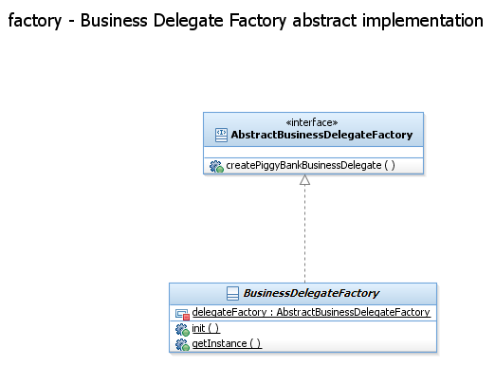Screen dimensions: 495x366
Task: Click the diagram title about Business Delegate Factory
Action: point(246,21)
